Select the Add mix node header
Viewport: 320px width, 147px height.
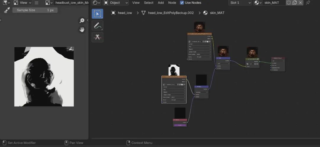click(x=223, y=58)
